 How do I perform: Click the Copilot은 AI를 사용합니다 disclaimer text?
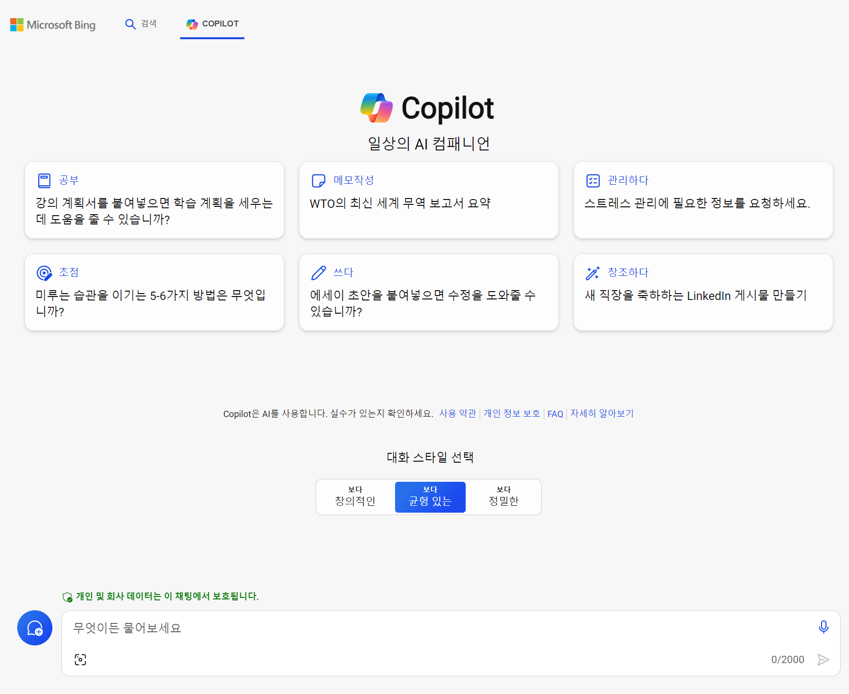(x=328, y=414)
